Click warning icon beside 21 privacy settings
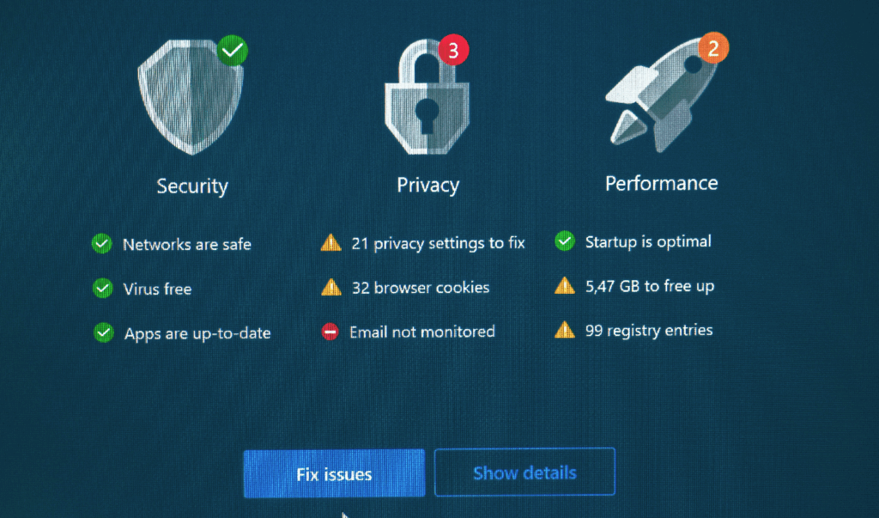 330,243
